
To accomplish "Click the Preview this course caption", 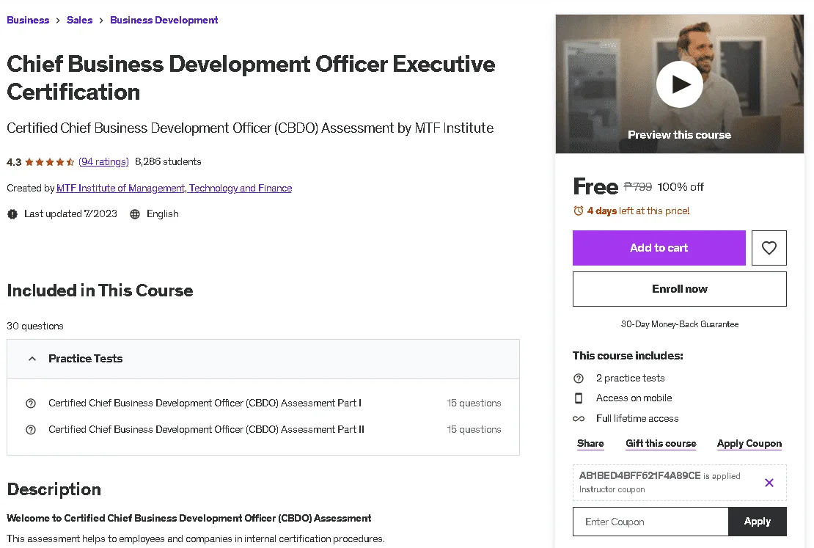I will click(x=679, y=135).
